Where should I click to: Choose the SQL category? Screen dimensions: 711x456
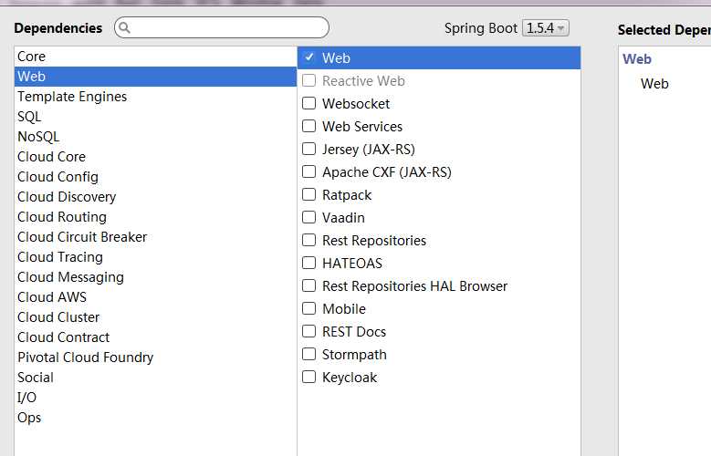pyautogui.click(x=155, y=117)
